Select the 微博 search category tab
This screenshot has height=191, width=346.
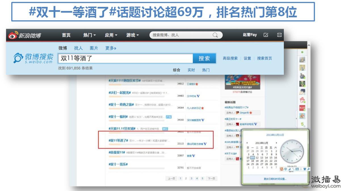[63, 48]
